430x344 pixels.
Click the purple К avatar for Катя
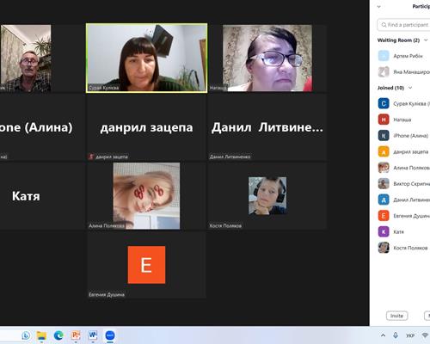(x=384, y=231)
